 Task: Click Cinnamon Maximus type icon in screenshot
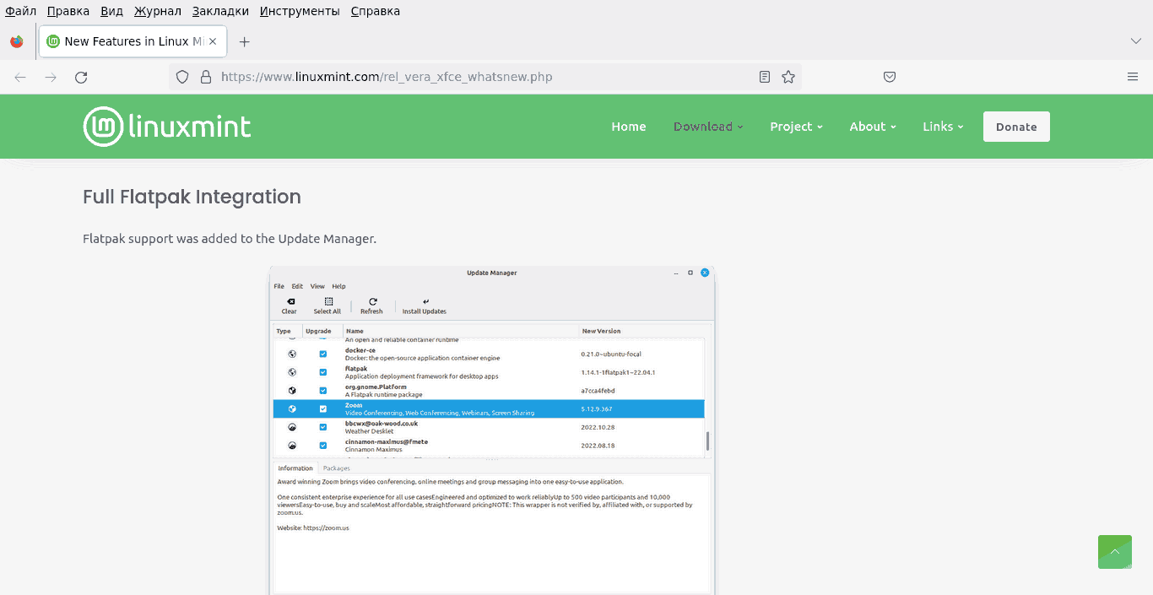(x=292, y=446)
